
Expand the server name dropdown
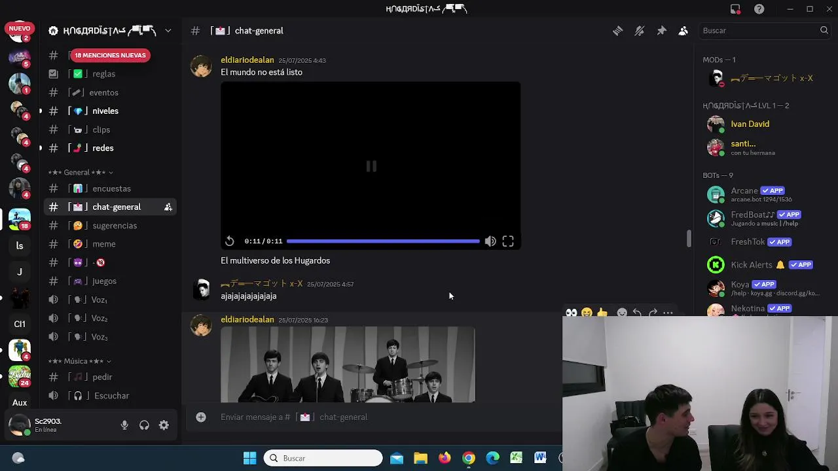point(168,31)
